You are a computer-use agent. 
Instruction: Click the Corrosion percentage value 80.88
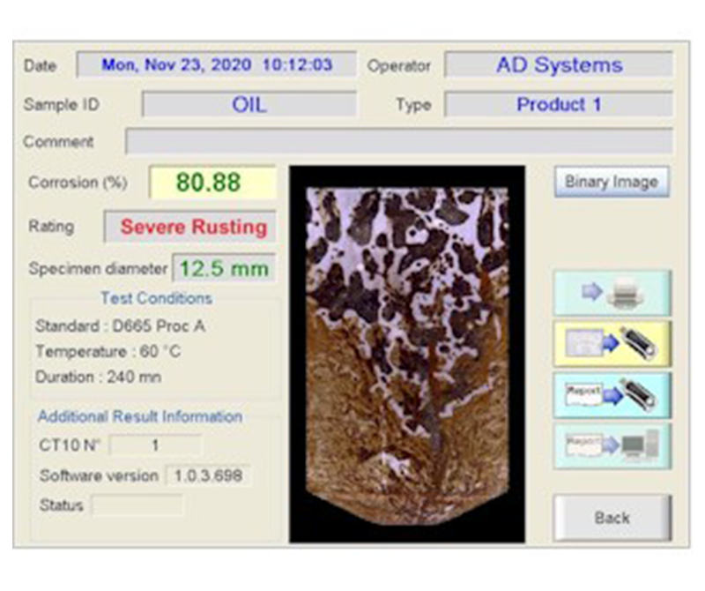(211, 183)
